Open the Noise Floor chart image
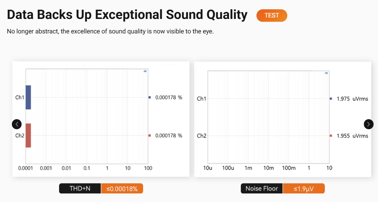Viewport: 378px width, 202px height. tap(268, 119)
